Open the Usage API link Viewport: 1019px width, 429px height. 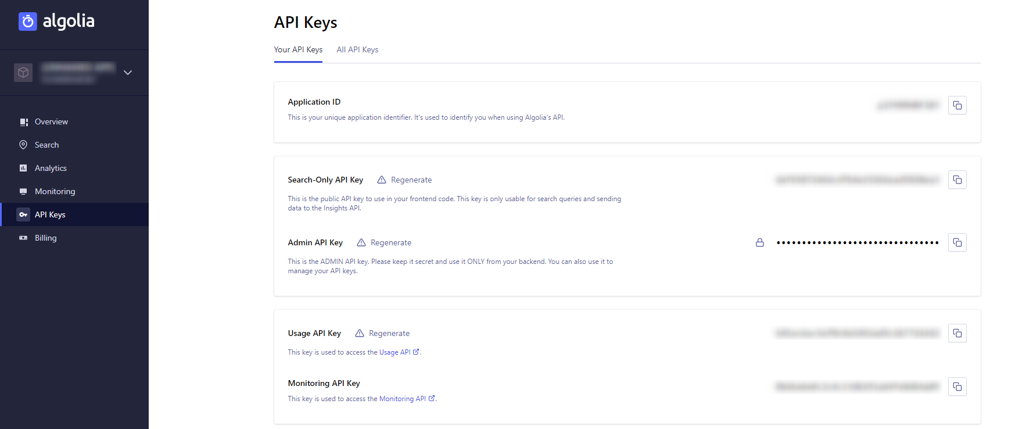click(399, 352)
